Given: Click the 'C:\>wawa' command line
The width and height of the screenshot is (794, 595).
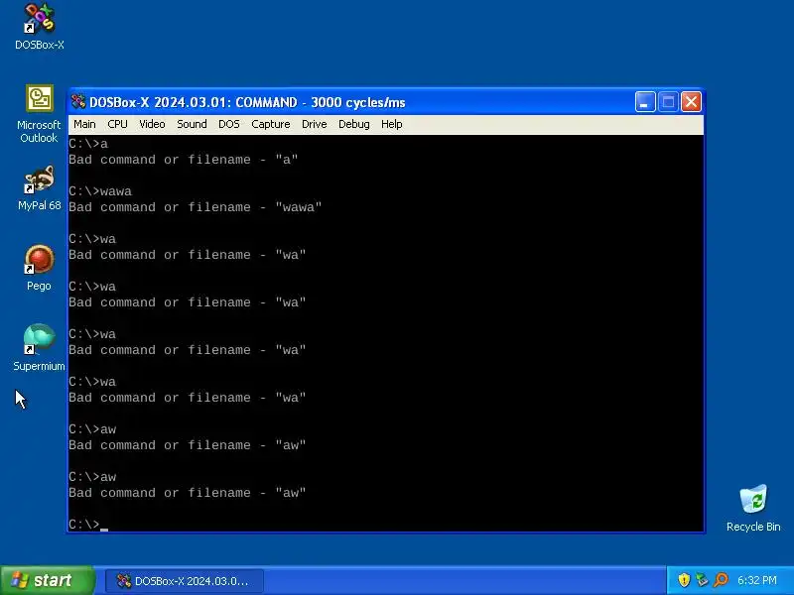Looking at the screenshot, I should click(100, 191).
